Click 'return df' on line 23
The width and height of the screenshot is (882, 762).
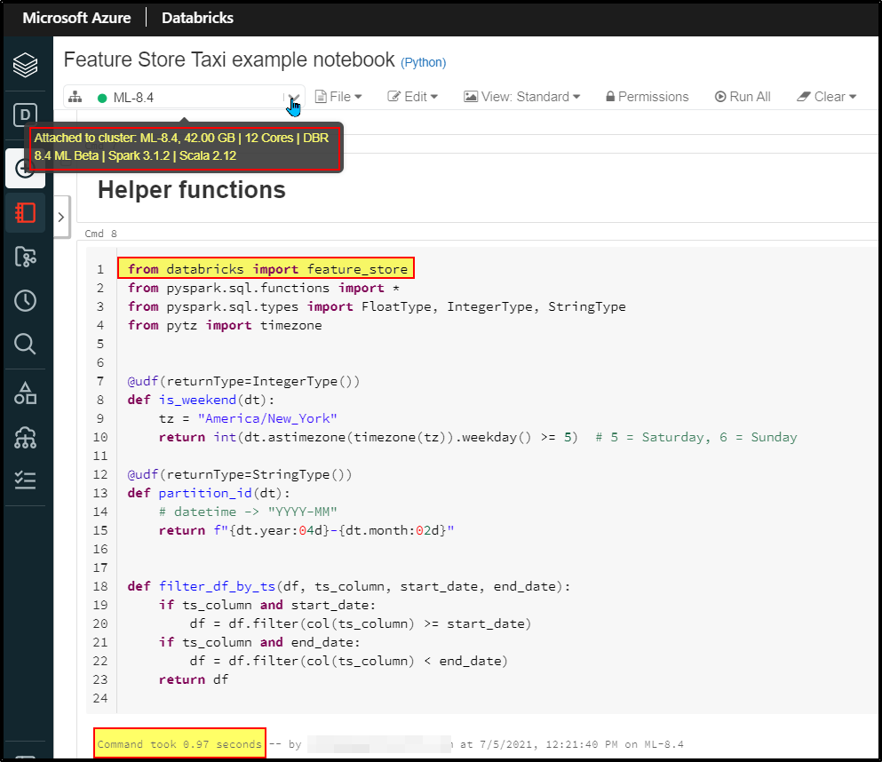click(194, 679)
